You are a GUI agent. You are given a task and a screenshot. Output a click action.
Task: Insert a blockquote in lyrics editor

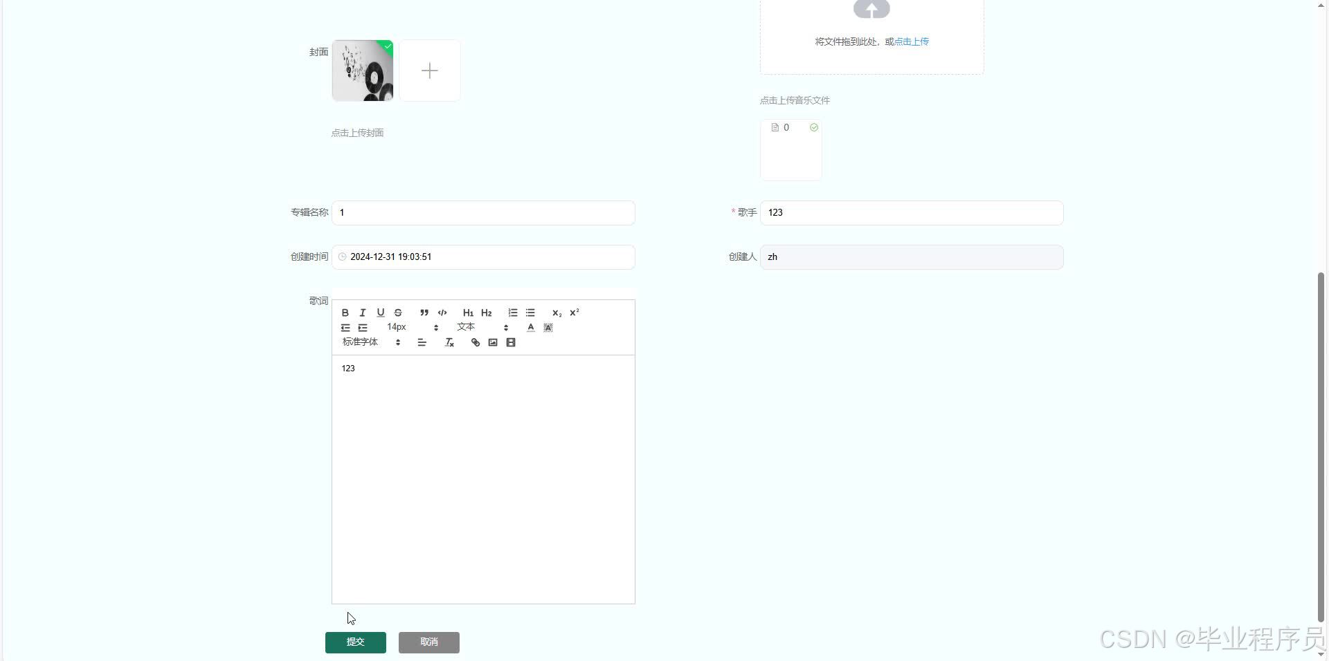pos(424,313)
